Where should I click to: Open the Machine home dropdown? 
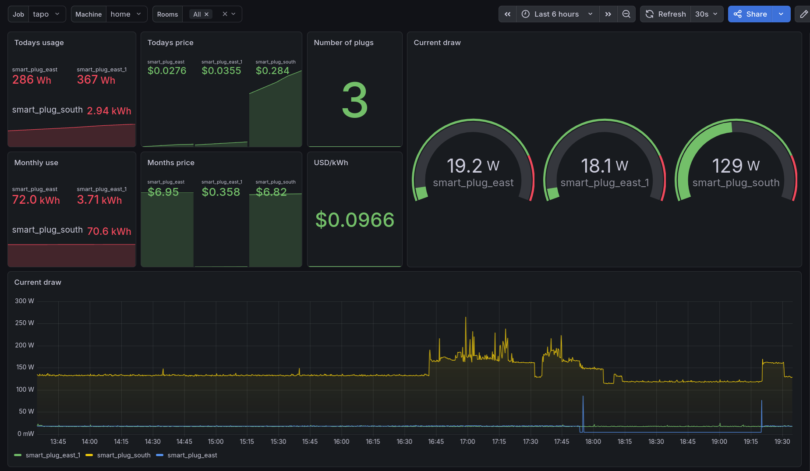pyautogui.click(x=126, y=14)
